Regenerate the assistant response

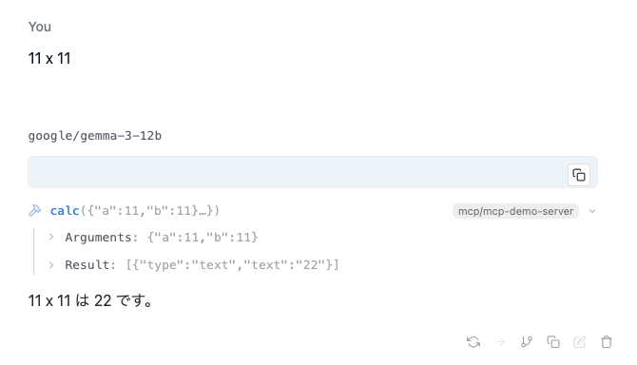click(473, 342)
